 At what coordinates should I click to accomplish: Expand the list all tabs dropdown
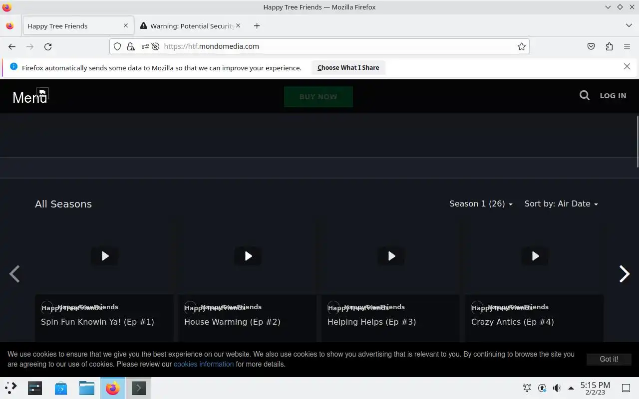[629, 25]
